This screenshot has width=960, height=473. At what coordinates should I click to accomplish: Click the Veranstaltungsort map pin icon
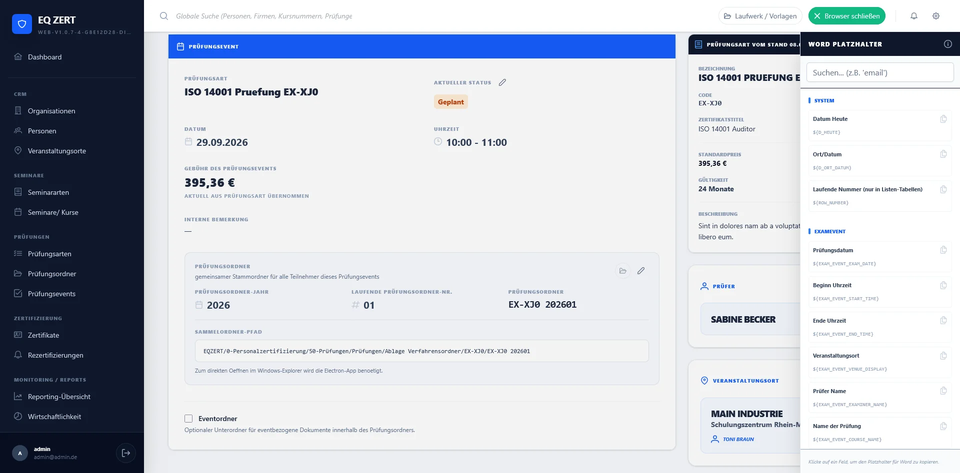pos(704,381)
